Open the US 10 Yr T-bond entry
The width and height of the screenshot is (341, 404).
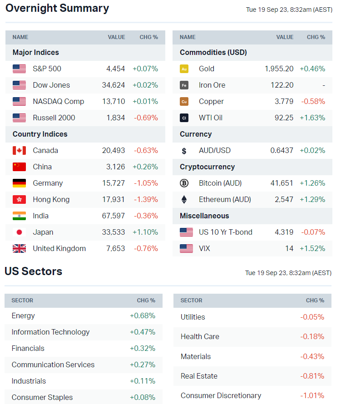(225, 232)
